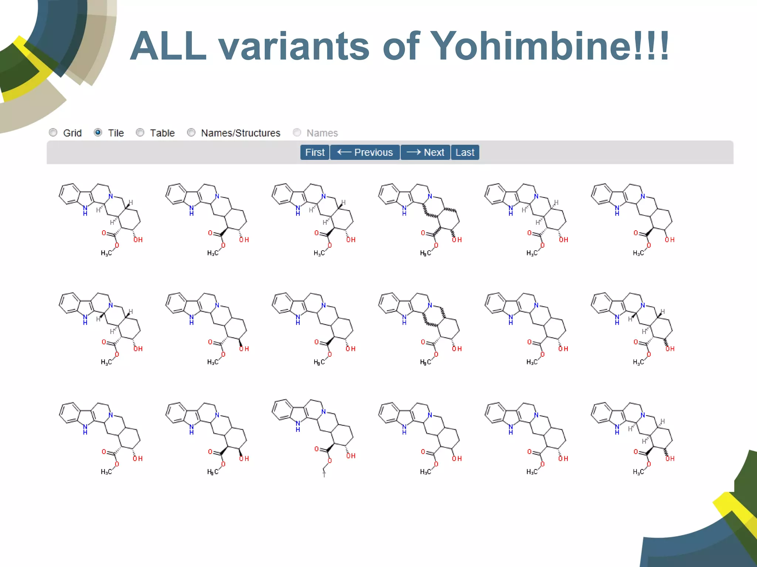Open the fifth structure in the top row
The image size is (757, 567).
click(x=526, y=220)
